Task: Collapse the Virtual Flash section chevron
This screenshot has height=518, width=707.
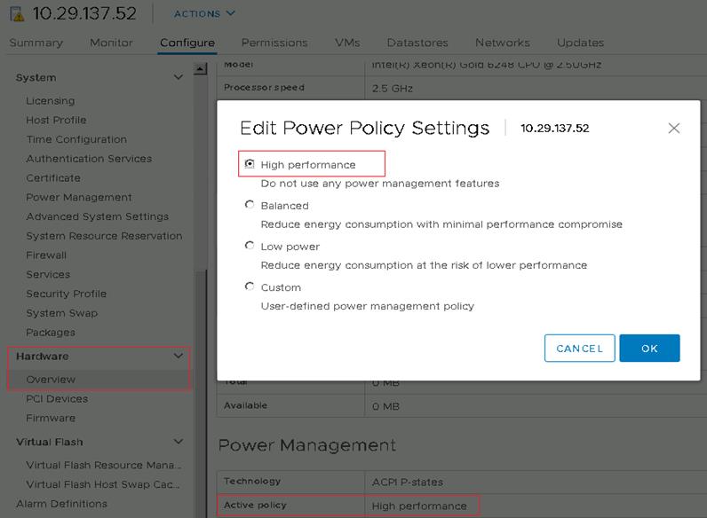Action: [179, 442]
